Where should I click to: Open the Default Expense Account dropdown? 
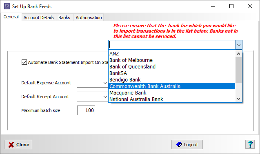pos(105,83)
